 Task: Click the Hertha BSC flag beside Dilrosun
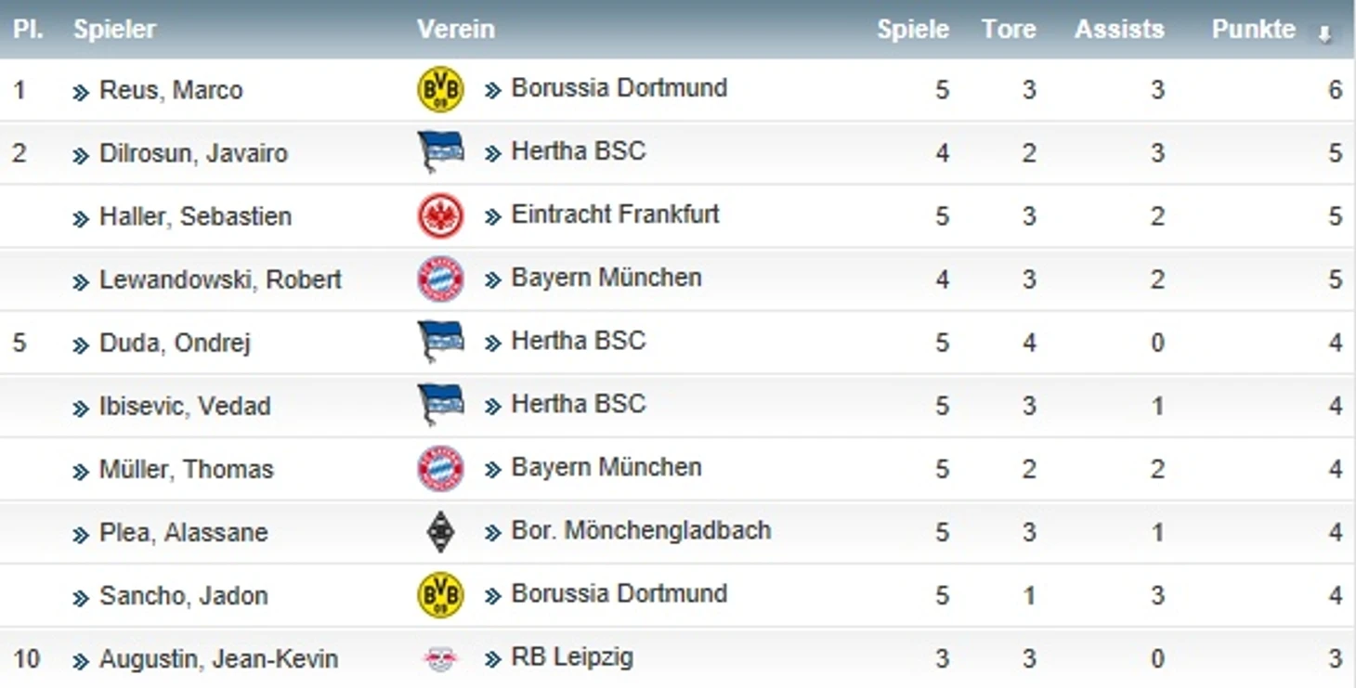click(x=440, y=152)
